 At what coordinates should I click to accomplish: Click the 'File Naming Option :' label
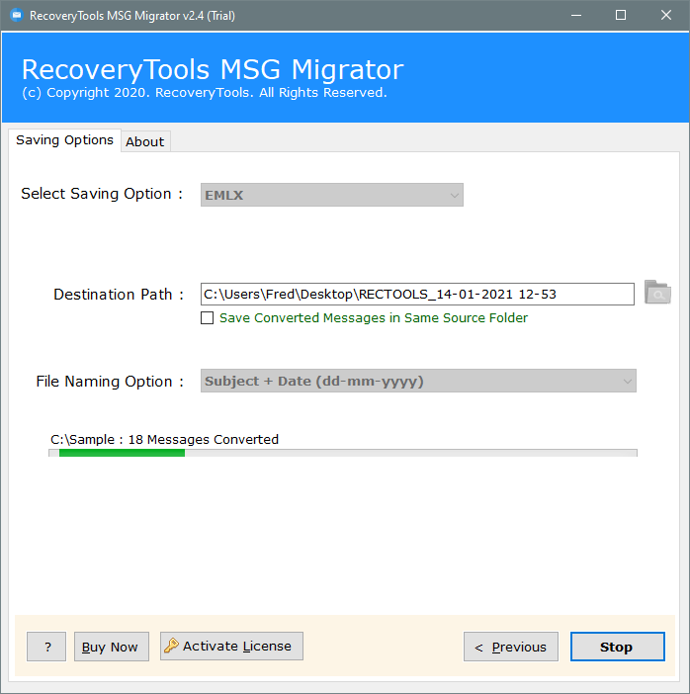coord(110,381)
